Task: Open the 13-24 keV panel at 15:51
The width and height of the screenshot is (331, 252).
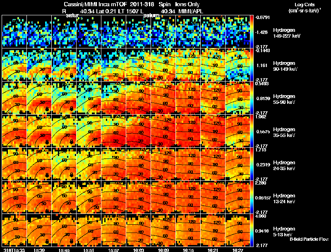Action: tap(89, 197)
